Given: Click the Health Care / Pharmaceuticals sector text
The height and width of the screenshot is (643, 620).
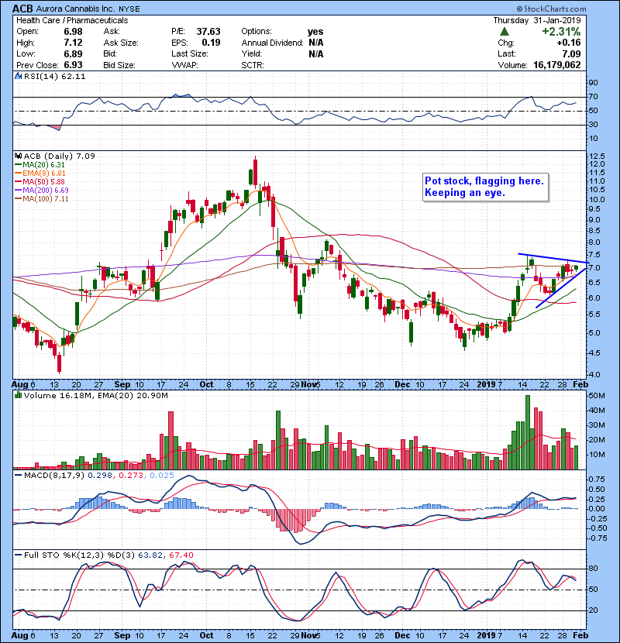Looking at the screenshot, I should tap(72, 20).
